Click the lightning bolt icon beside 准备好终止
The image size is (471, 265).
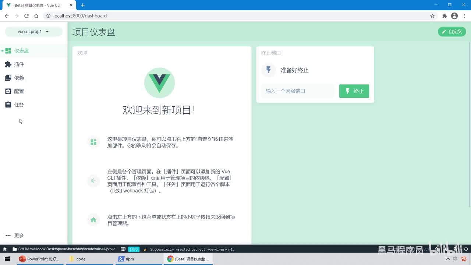tap(269, 70)
